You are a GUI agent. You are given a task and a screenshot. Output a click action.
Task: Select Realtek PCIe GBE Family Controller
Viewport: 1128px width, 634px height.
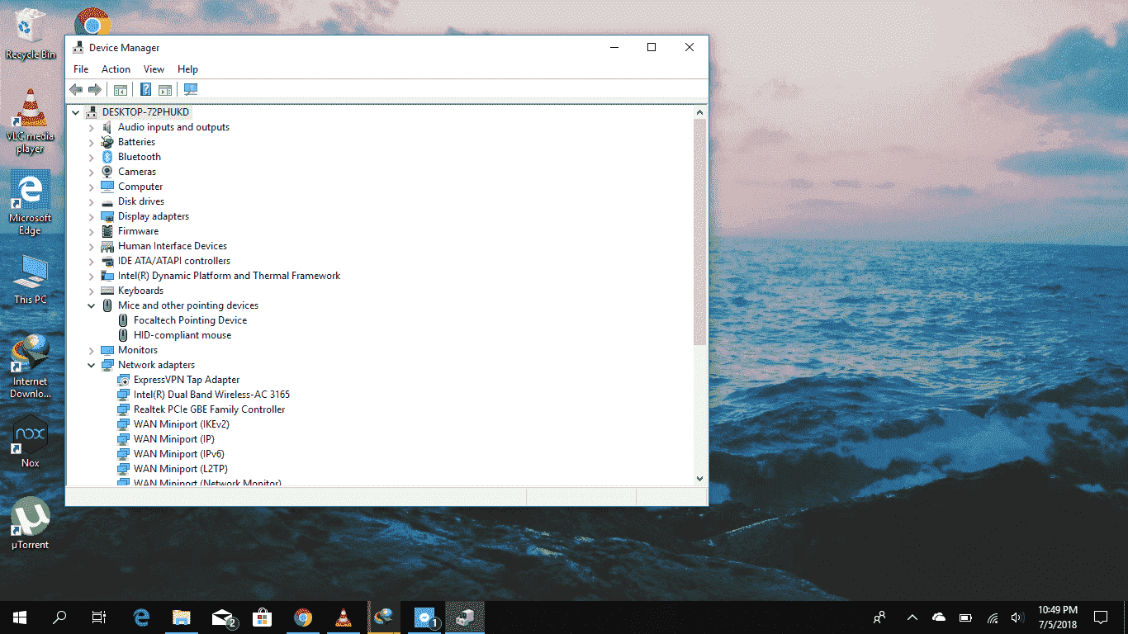tap(209, 409)
